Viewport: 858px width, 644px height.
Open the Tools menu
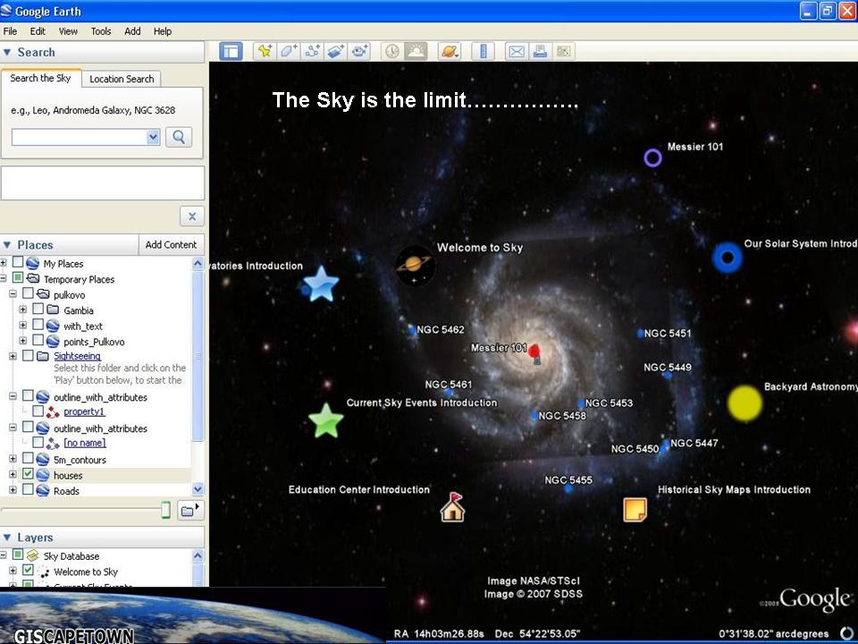pos(101,31)
